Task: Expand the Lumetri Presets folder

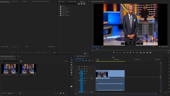Action: tap(59, 8)
